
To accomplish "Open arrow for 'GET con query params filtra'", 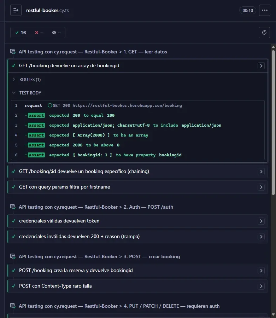I will click(261, 187).
